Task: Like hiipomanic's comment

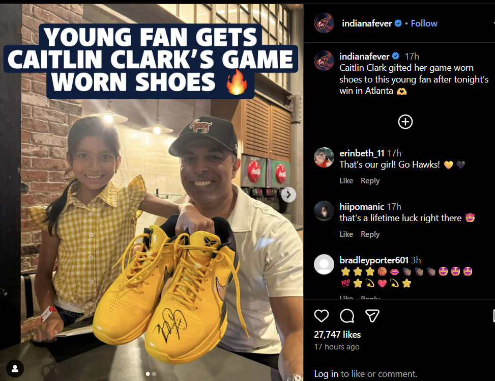Action: pos(346,234)
